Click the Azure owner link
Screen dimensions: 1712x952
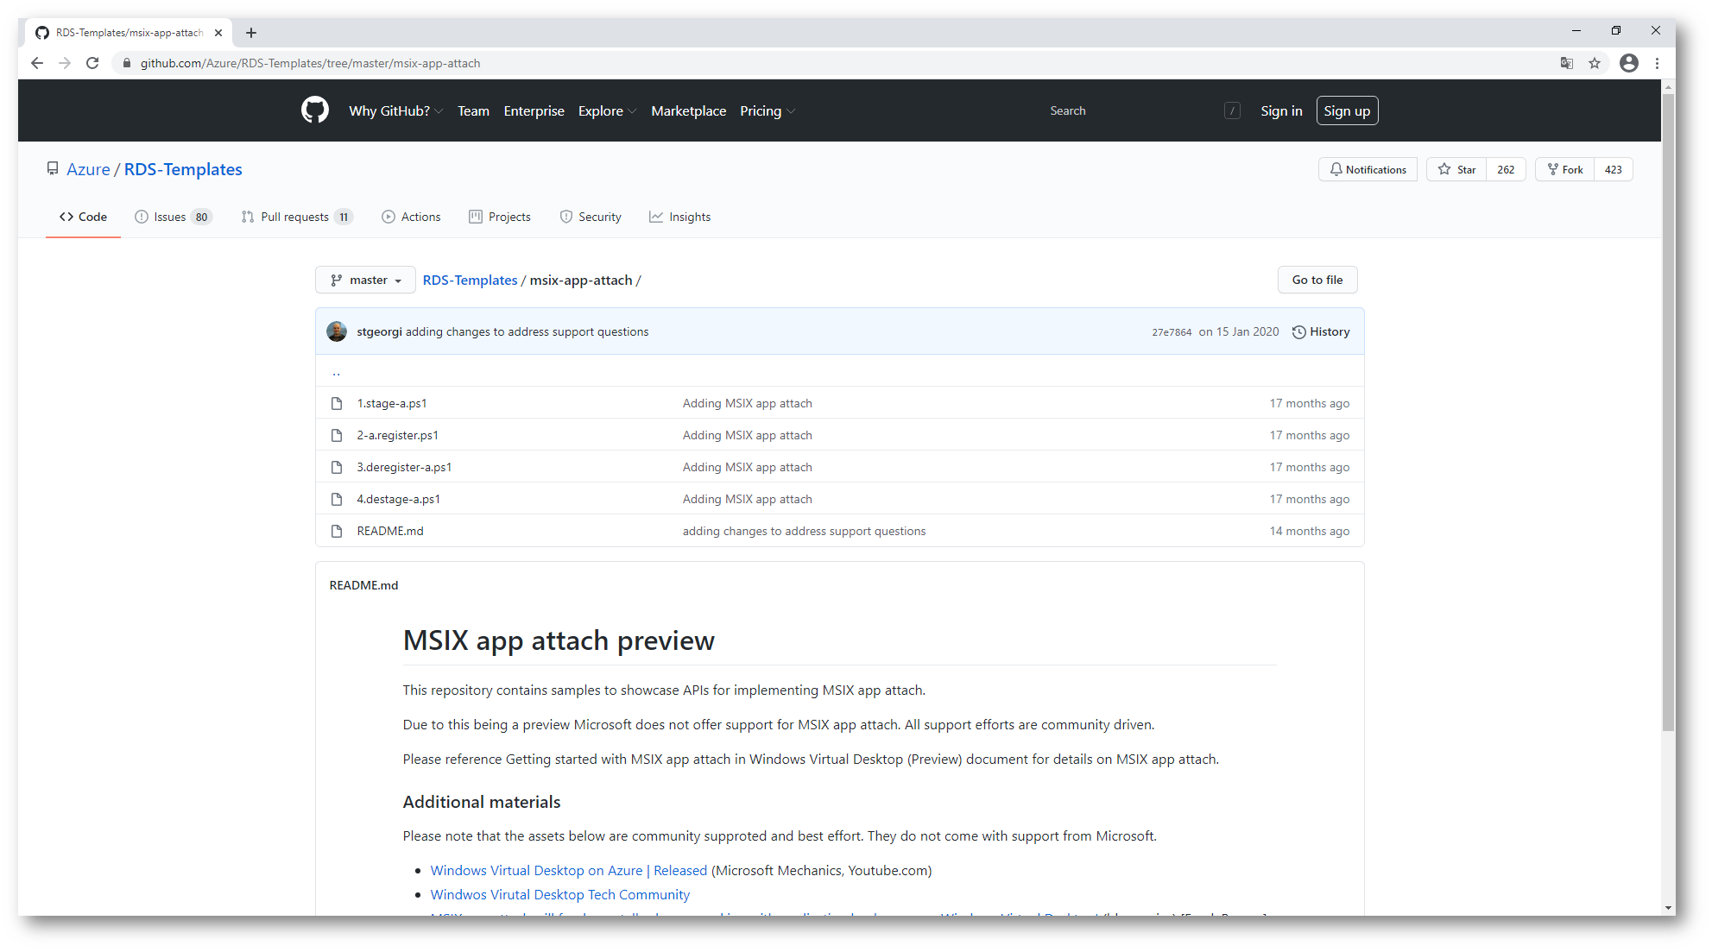point(89,169)
